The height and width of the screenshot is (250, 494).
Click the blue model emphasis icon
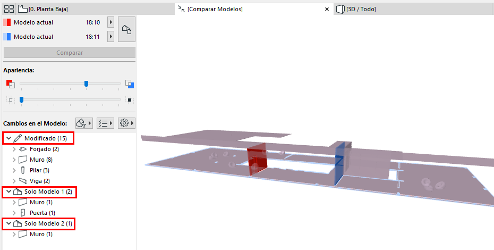pyautogui.click(x=130, y=84)
